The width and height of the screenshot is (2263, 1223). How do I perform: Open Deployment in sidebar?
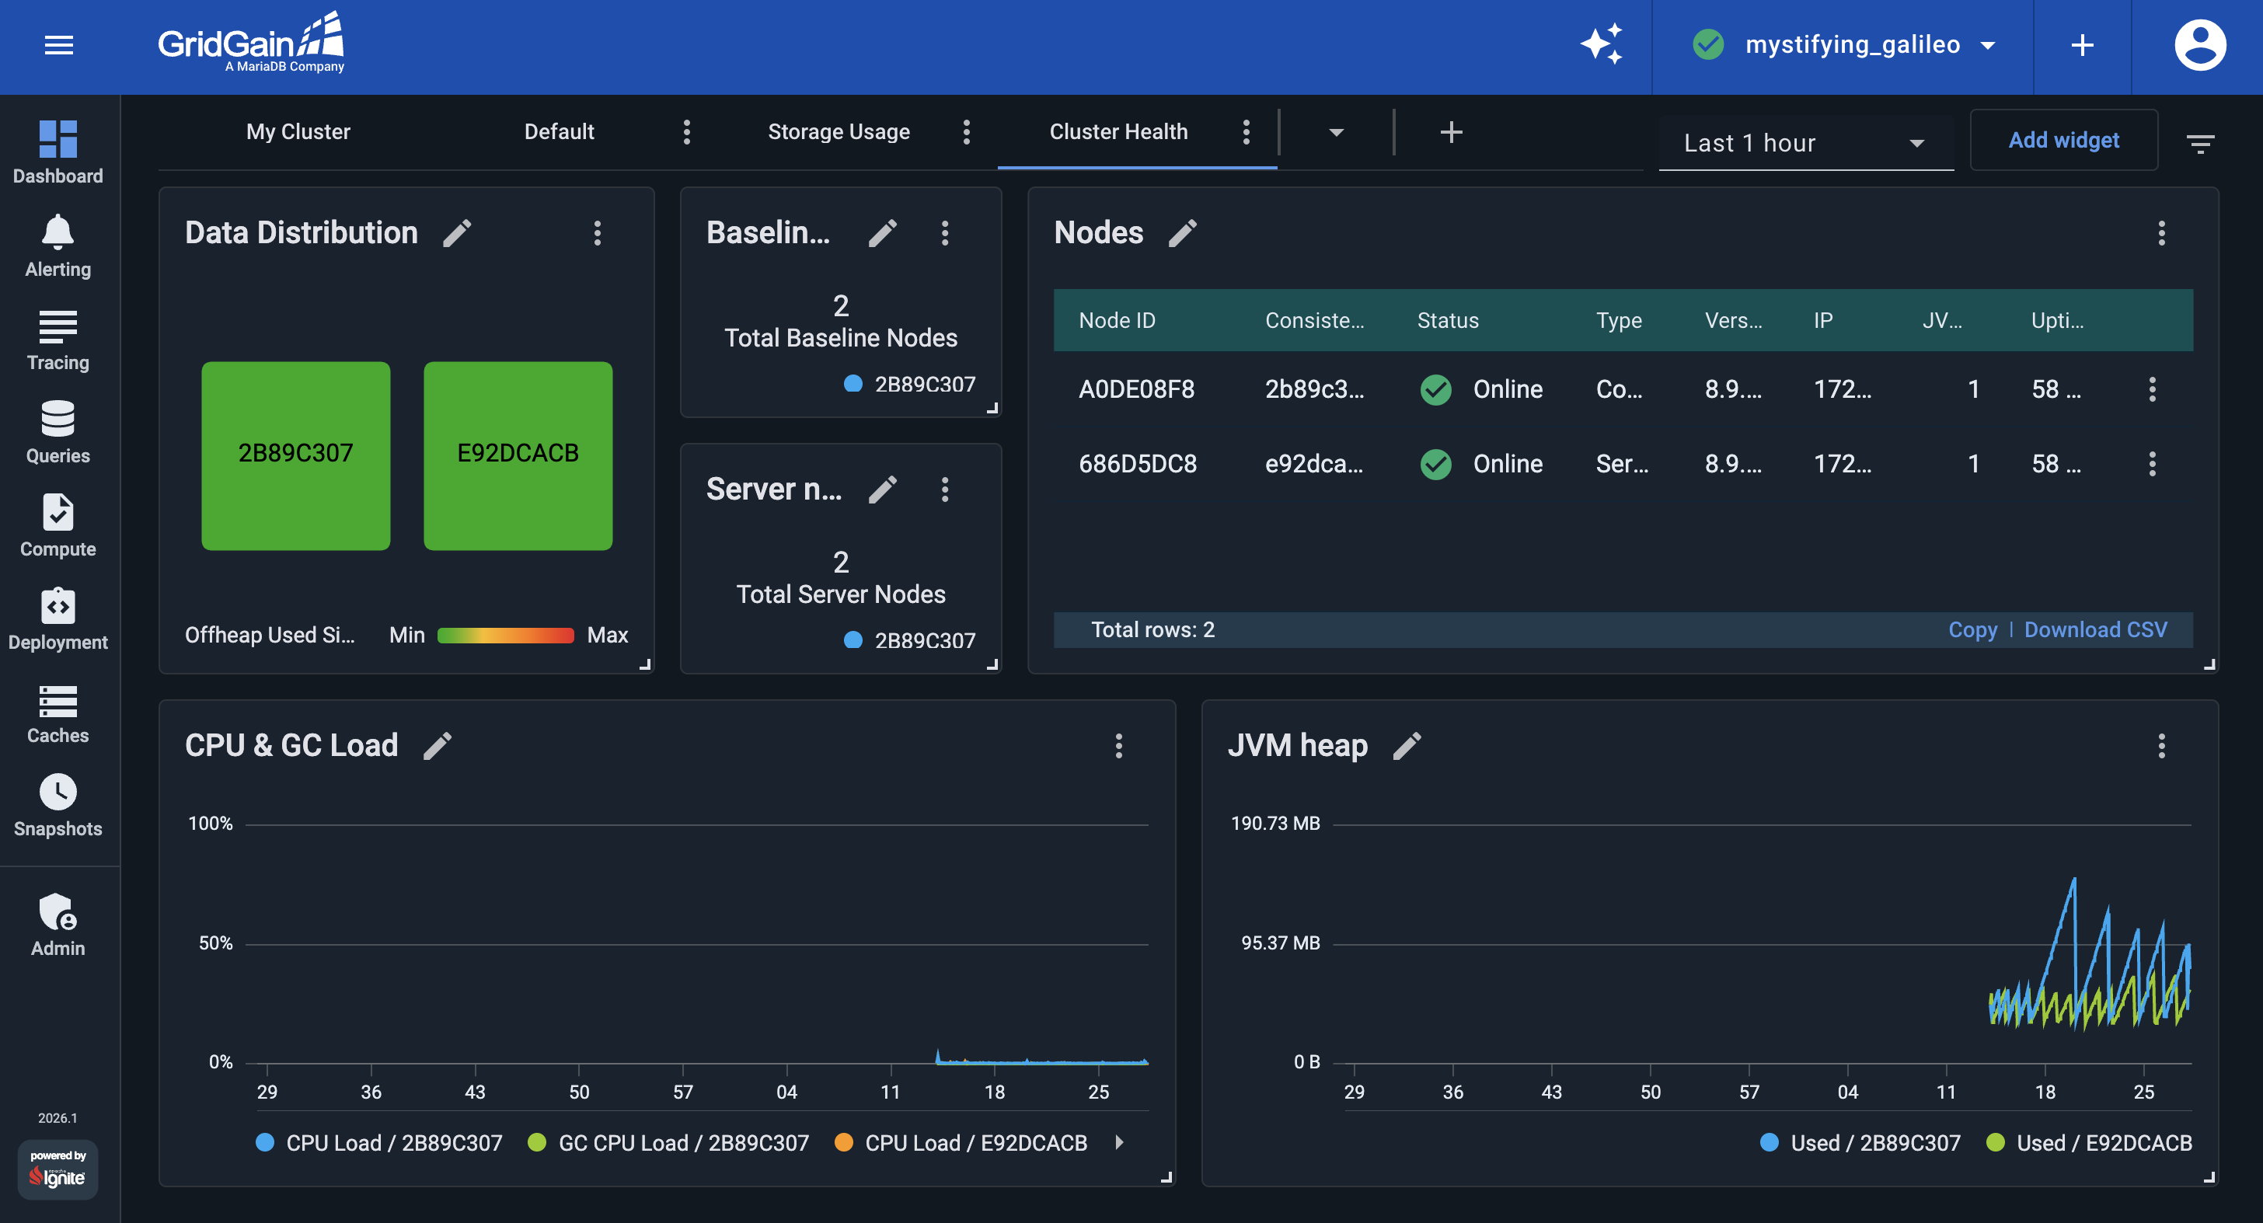click(x=58, y=618)
